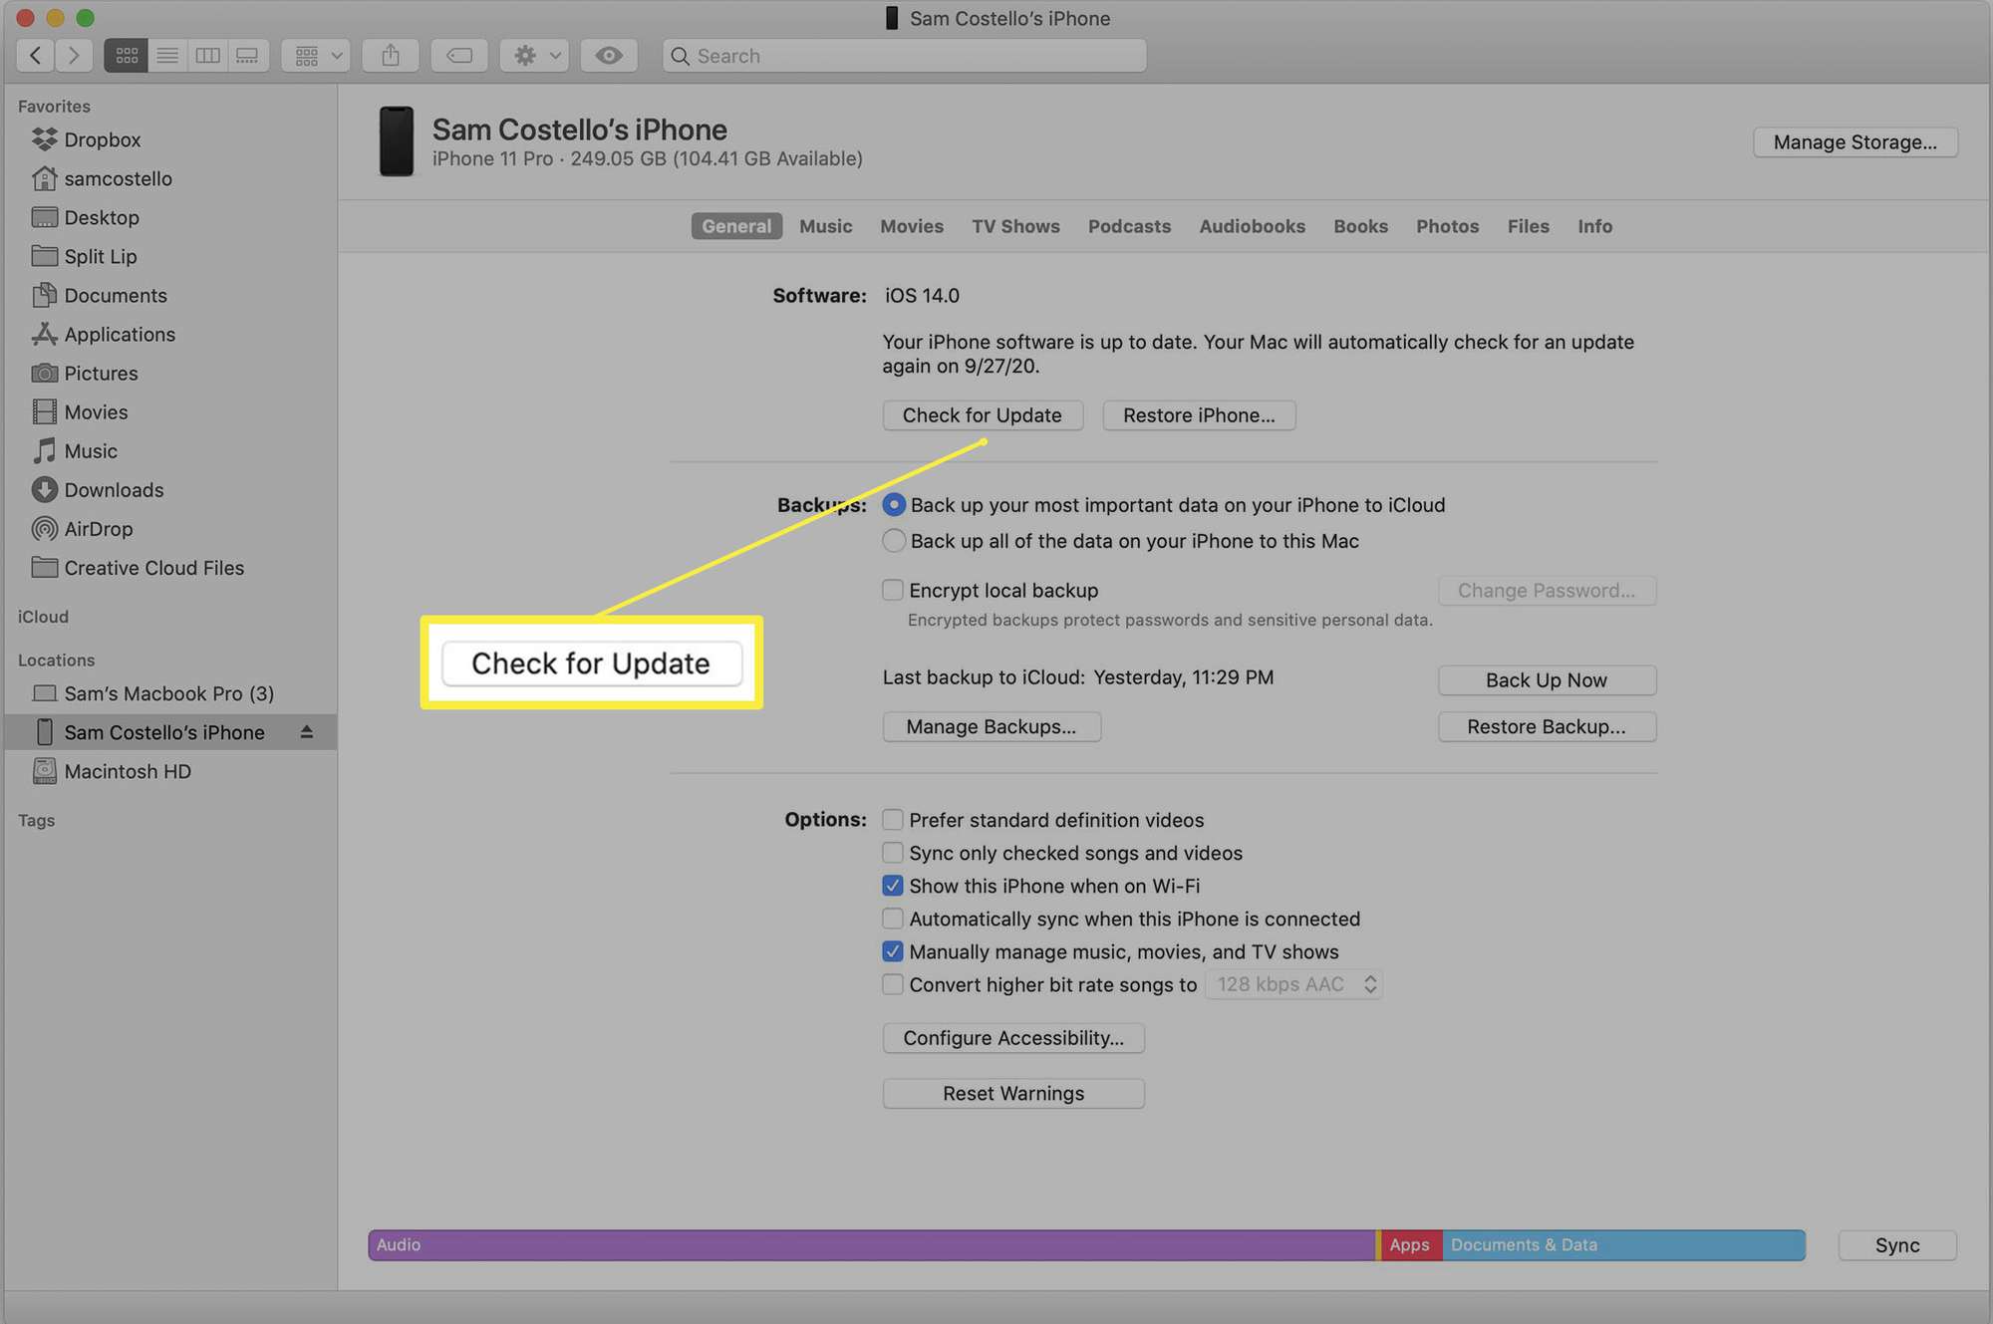Click the Back Up Now button
1993x1324 pixels.
tap(1547, 680)
